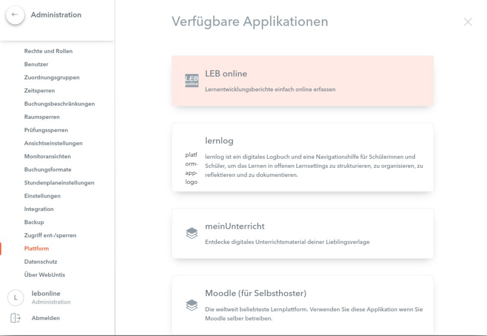Open Datenschutz page
Screen dimensions: 487x336
coord(40,261)
